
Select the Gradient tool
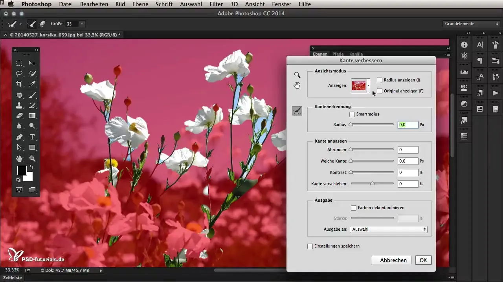[33, 116]
